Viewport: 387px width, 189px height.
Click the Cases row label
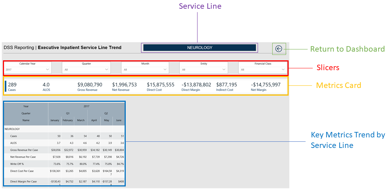pos(13,136)
